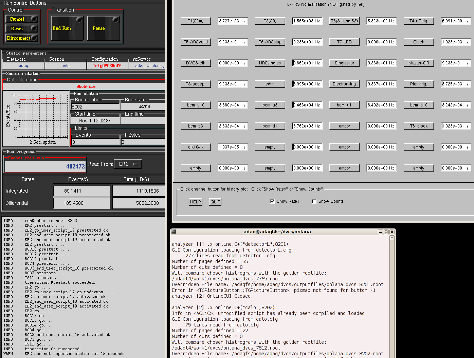This screenshot has width=474, height=358.
Task: Click the QUIT button
Action: click(215, 202)
